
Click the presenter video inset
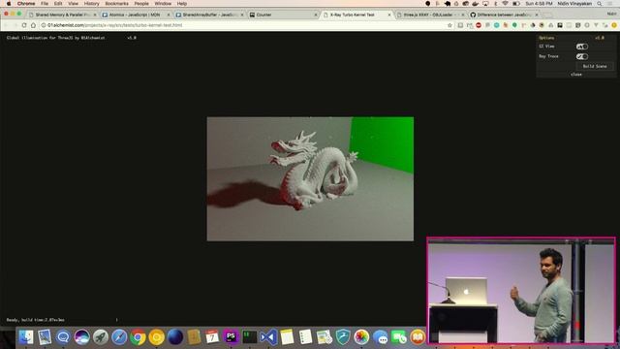[x=521, y=291]
